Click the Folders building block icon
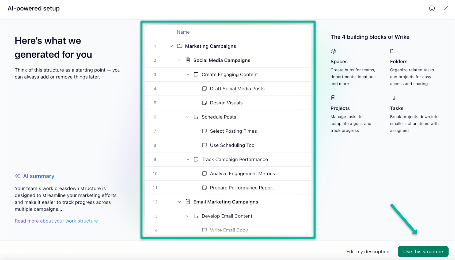The width and height of the screenshot is (455, 260). pyautogui.click(x=393, y=51)
